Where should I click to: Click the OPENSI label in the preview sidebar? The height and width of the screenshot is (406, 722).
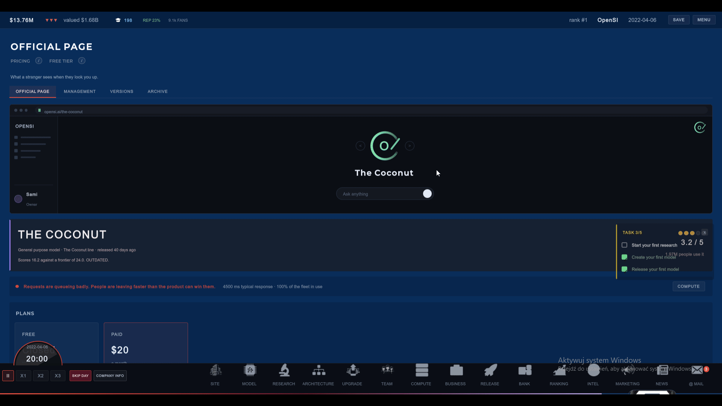click(24, 126)
